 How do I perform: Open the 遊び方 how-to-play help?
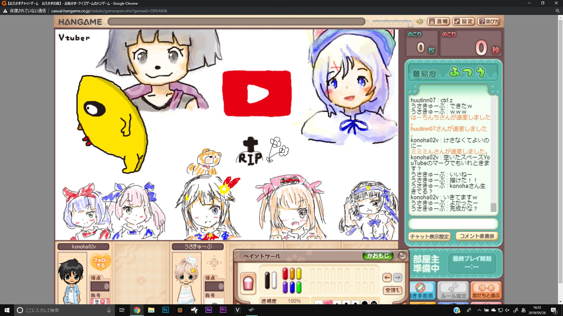[489, 21]
